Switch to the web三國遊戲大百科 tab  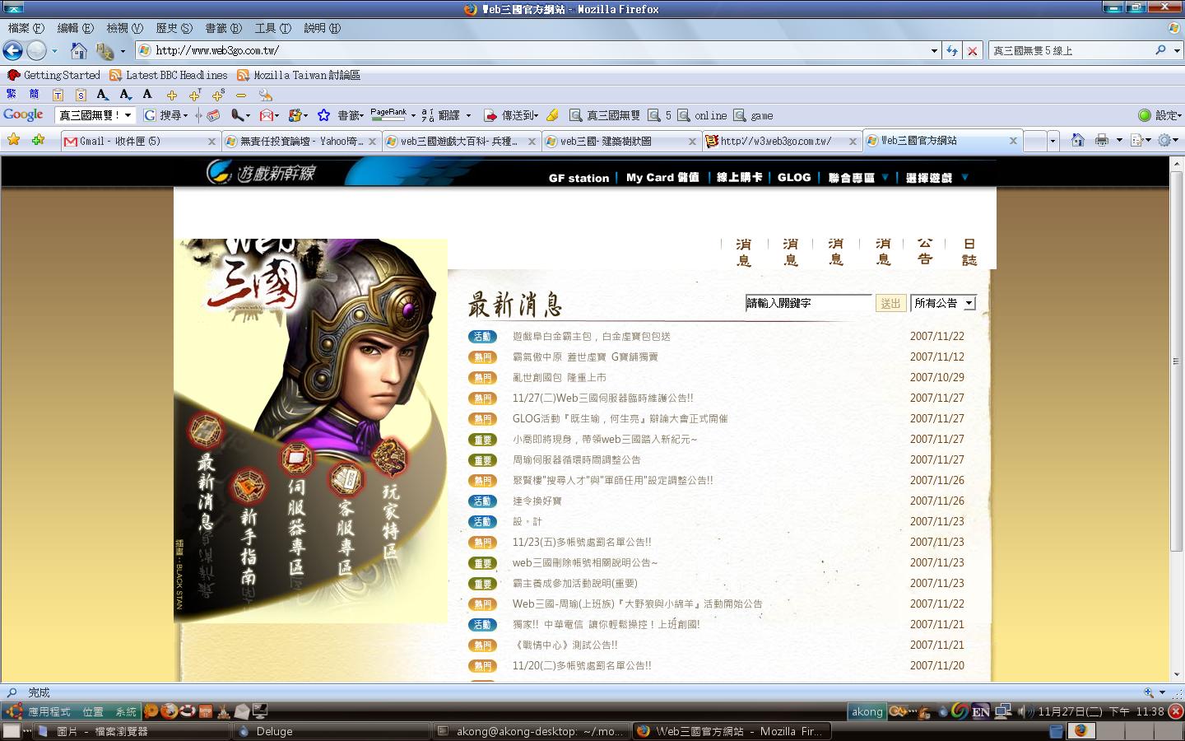pos(460,141)
